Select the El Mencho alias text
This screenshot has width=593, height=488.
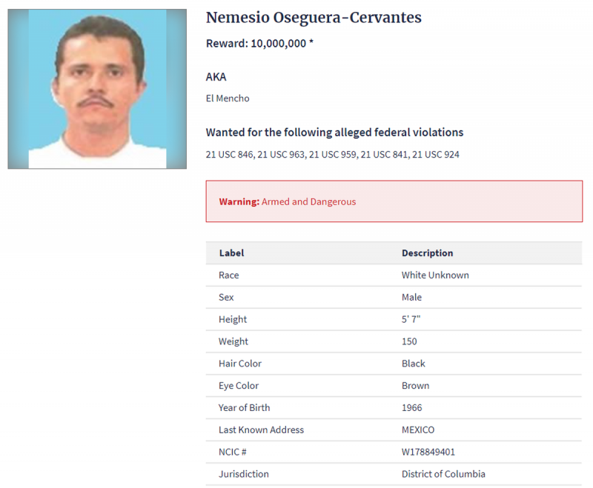click(228, 98)
